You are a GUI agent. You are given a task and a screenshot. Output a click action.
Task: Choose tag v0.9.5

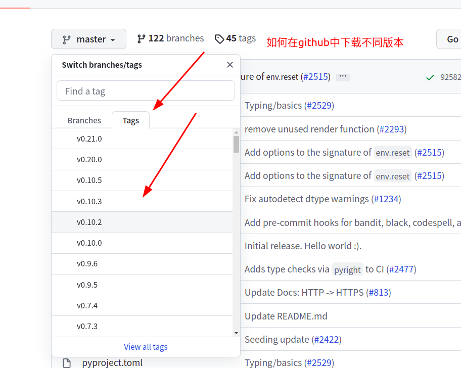(x=142, y=285)
